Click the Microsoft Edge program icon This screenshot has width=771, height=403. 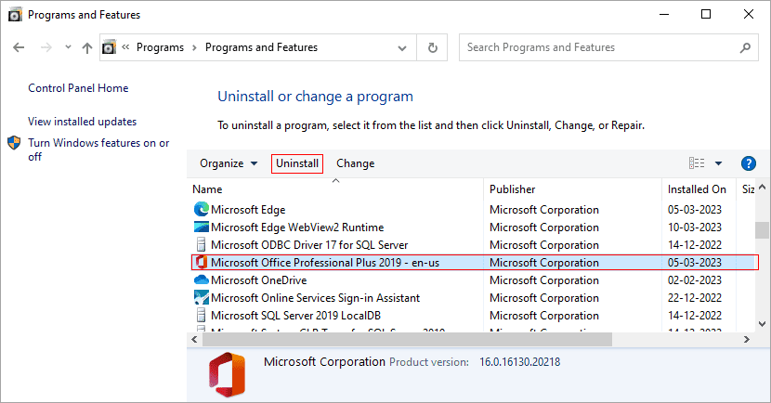[201, 209]
